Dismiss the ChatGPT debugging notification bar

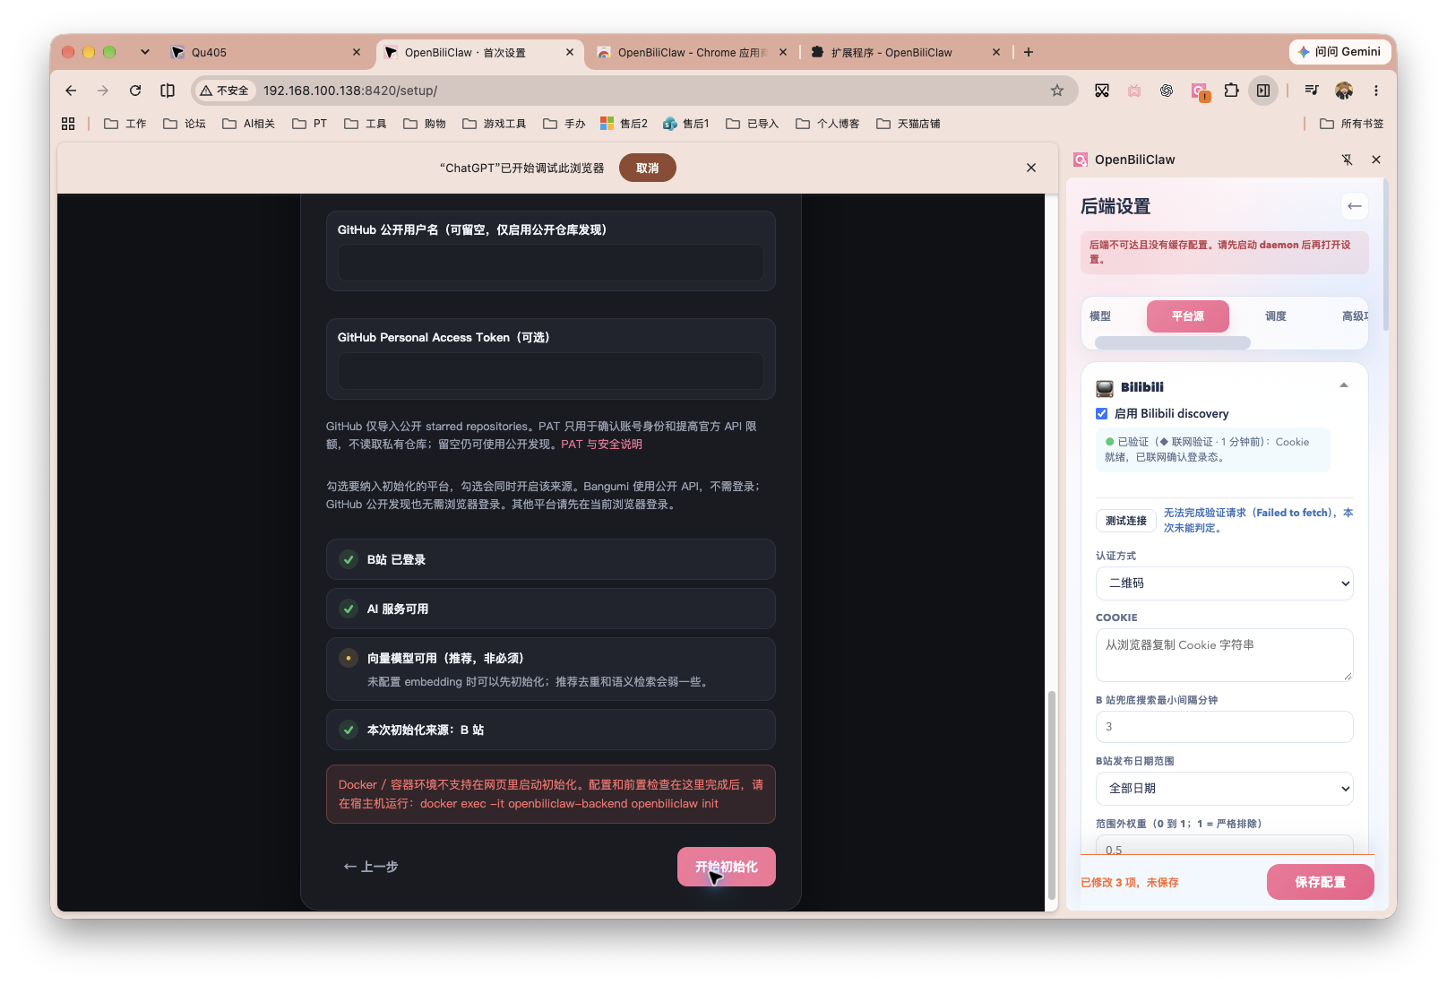(x=1031, y=168)
